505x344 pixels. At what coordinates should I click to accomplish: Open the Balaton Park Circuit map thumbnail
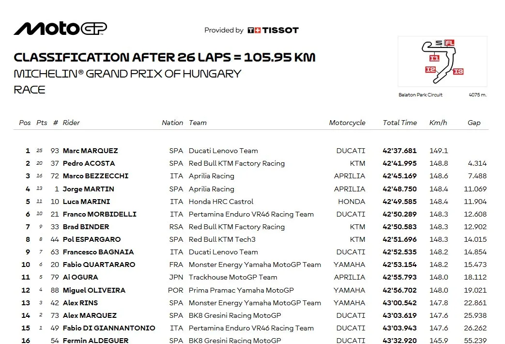[x=443, y=62]
